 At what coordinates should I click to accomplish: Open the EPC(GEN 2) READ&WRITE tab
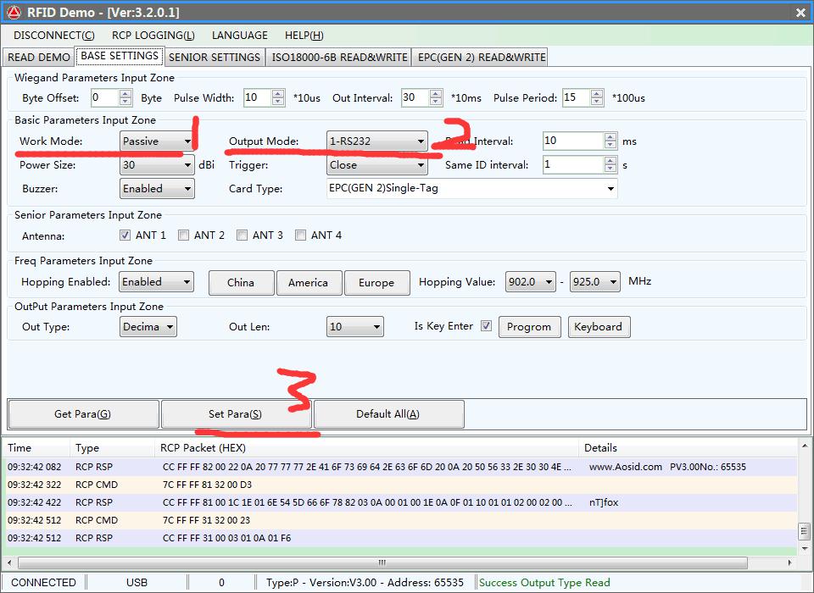[x=481, y=57]
